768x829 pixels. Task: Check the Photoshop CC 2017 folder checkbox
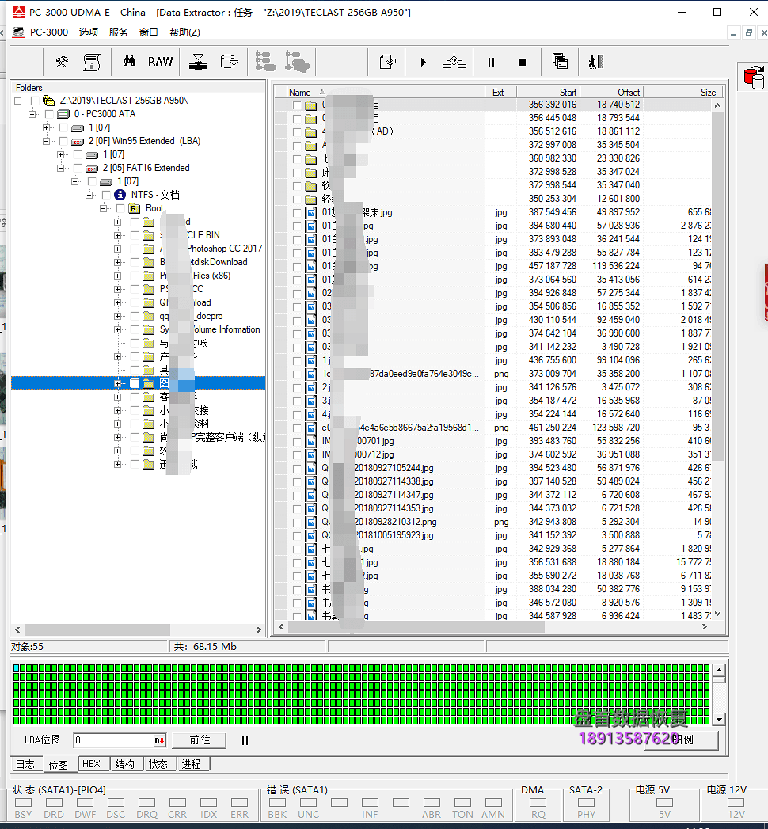coord(135,249)
